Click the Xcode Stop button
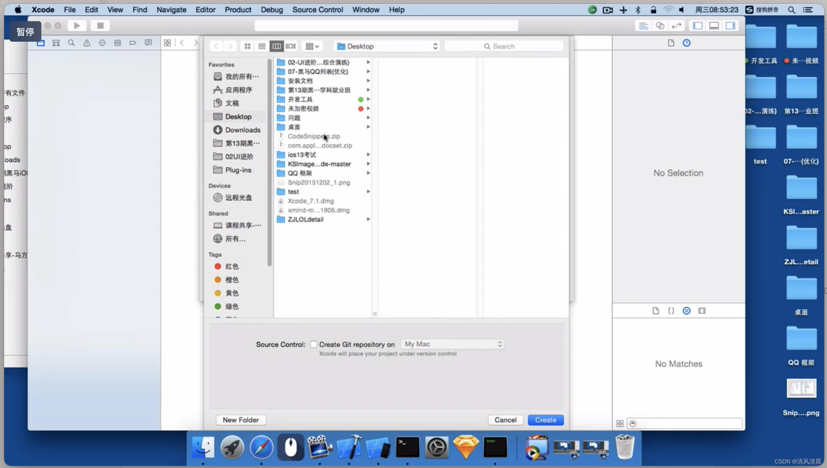Viewport: 827px width, 468px height. click(x=100, y=26)
